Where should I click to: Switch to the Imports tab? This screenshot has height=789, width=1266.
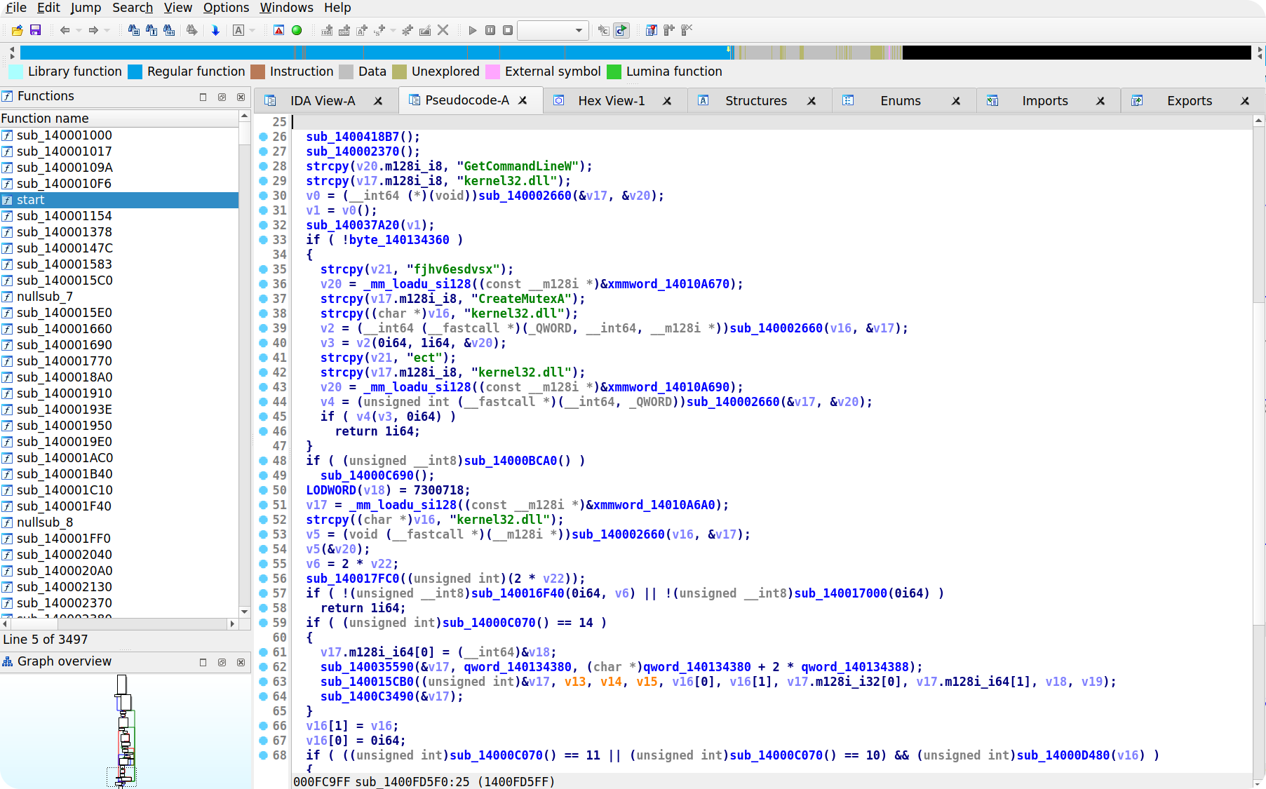tap(1044, 101)
